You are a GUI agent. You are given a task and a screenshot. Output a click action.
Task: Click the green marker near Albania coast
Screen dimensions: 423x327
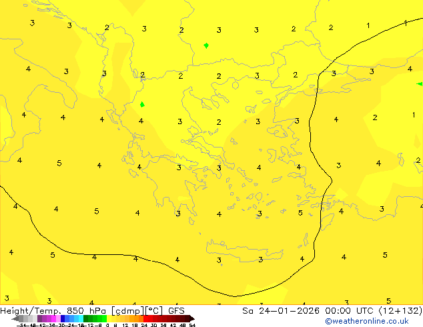point(142,104)
